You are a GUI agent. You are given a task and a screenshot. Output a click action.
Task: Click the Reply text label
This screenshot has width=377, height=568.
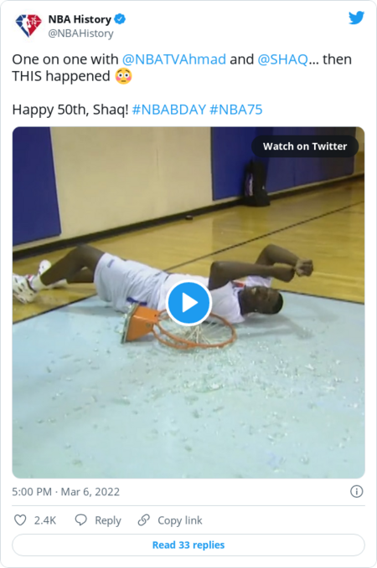tap(108, 520)
